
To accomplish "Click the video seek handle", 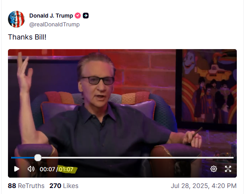I will click(38, 158).
